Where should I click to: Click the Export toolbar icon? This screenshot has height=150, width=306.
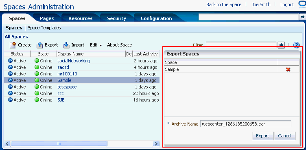pos(39,45)
